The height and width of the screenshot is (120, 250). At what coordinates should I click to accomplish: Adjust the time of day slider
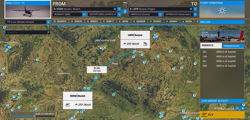pyautogui.click(x=34, y=116)
